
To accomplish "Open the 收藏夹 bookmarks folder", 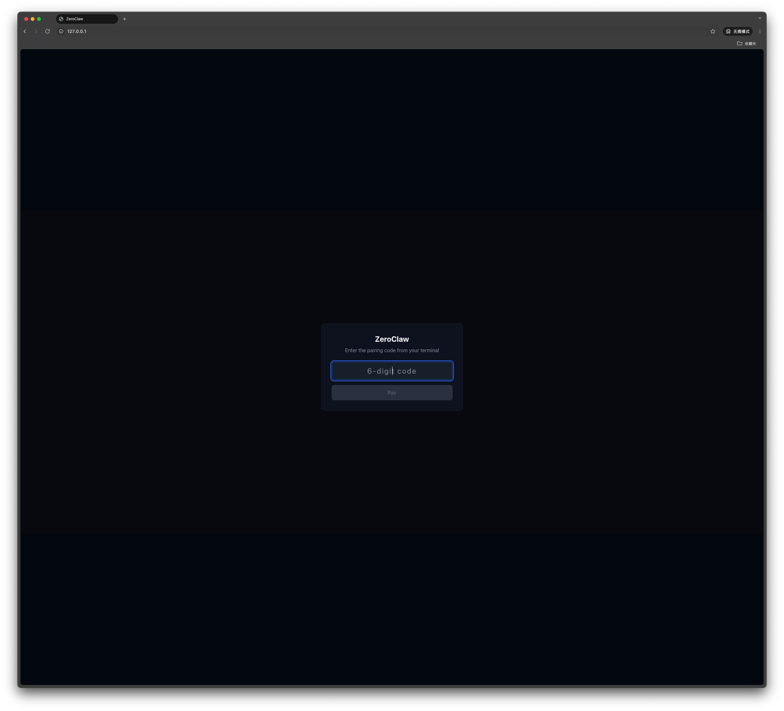I will pyautogui.click(x=746, y=44).
